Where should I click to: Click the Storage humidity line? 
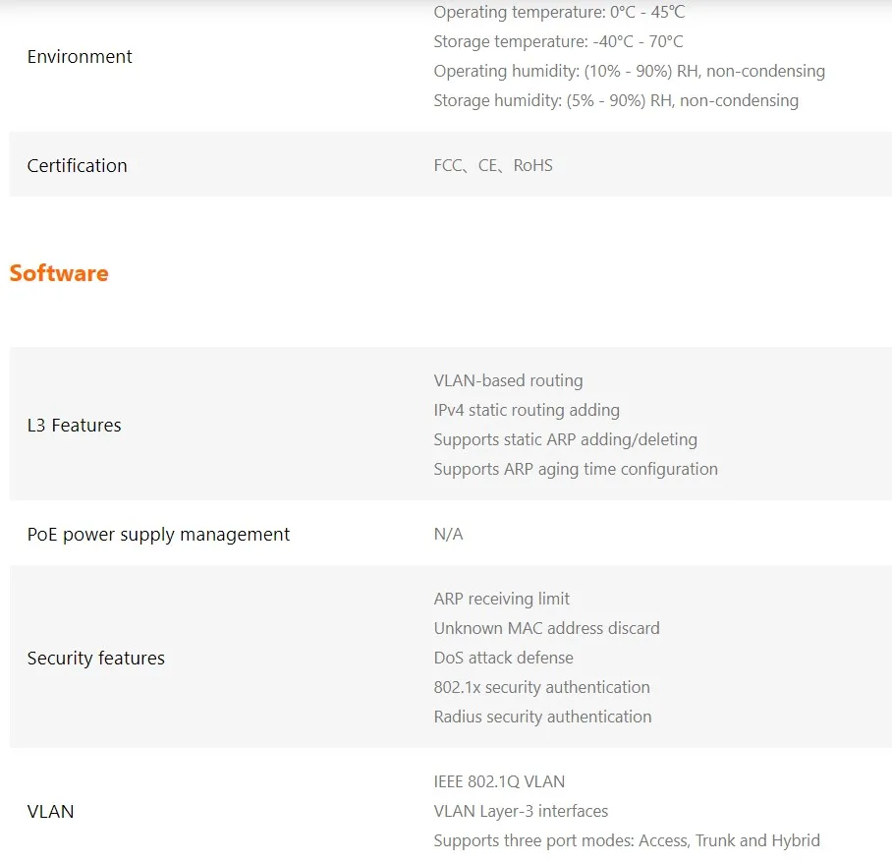616,101
